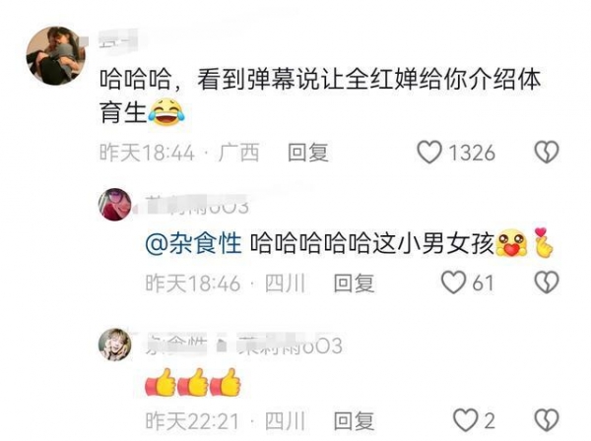Reply to the 昨天18:44 comment
The width and height of the screenshot is (591, 441).
(308, 153)
